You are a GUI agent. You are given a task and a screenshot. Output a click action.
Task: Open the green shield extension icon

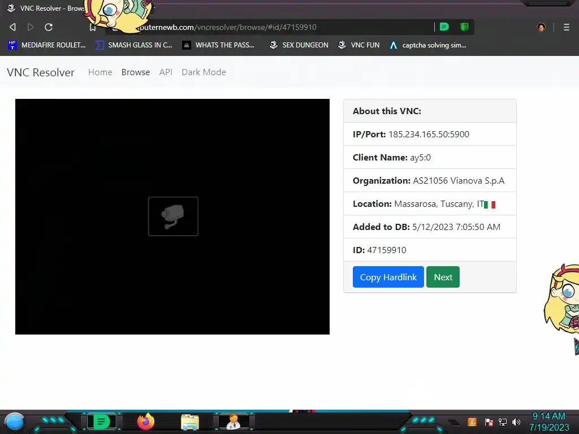pyautogui.click(x=464, y=27)
